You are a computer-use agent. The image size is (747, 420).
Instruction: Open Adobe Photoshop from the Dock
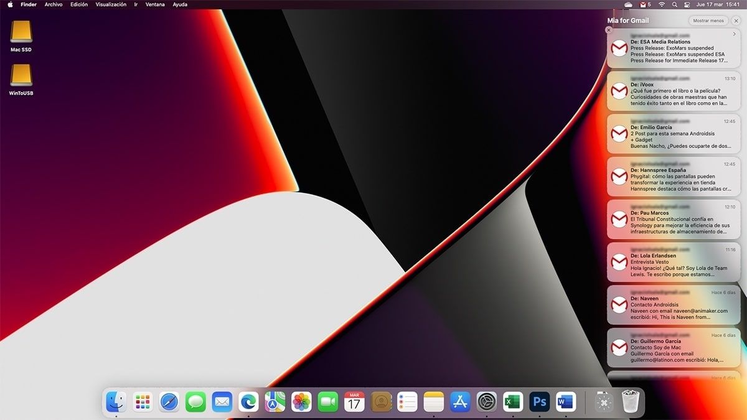pos(539,403)
